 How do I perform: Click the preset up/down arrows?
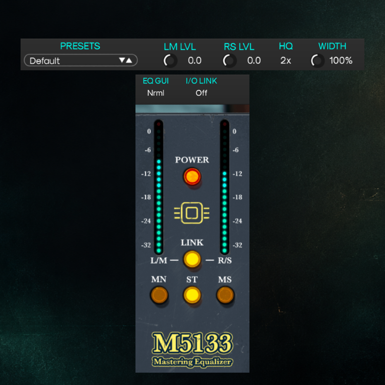coord(125,60)
